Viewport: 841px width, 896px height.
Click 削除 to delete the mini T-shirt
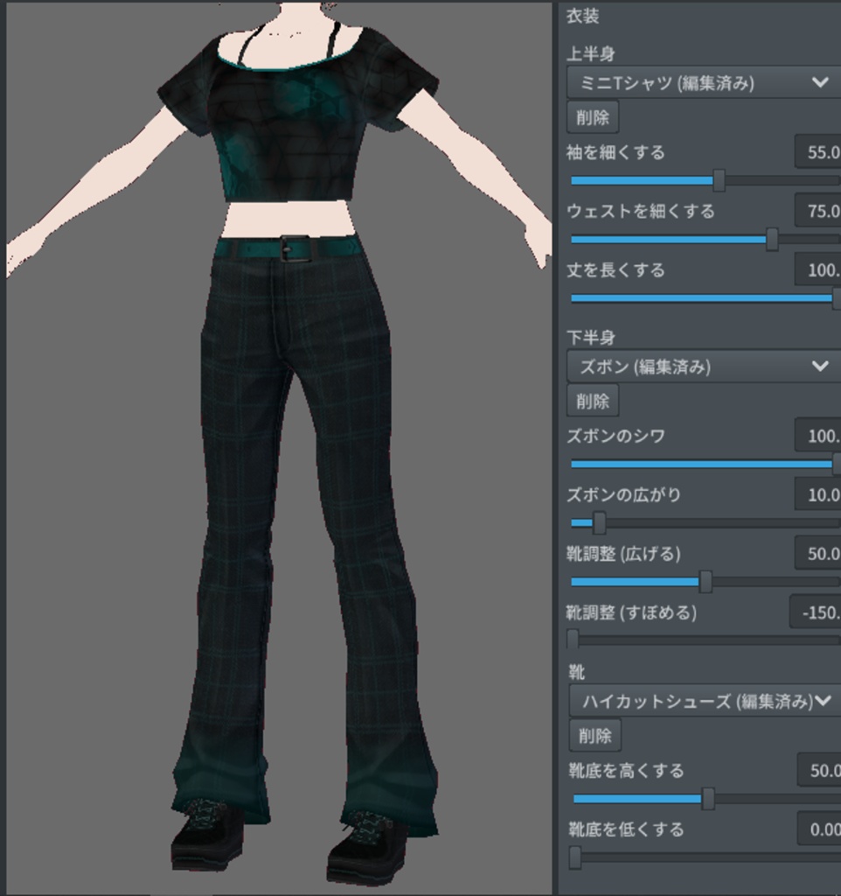tap(594, 116)
